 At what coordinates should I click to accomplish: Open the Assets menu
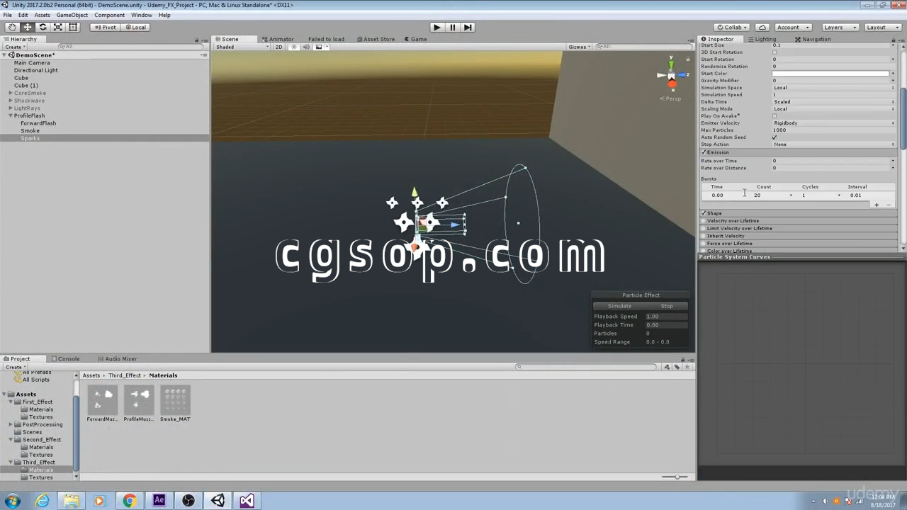pyautogui.click(x=42, y=15)
